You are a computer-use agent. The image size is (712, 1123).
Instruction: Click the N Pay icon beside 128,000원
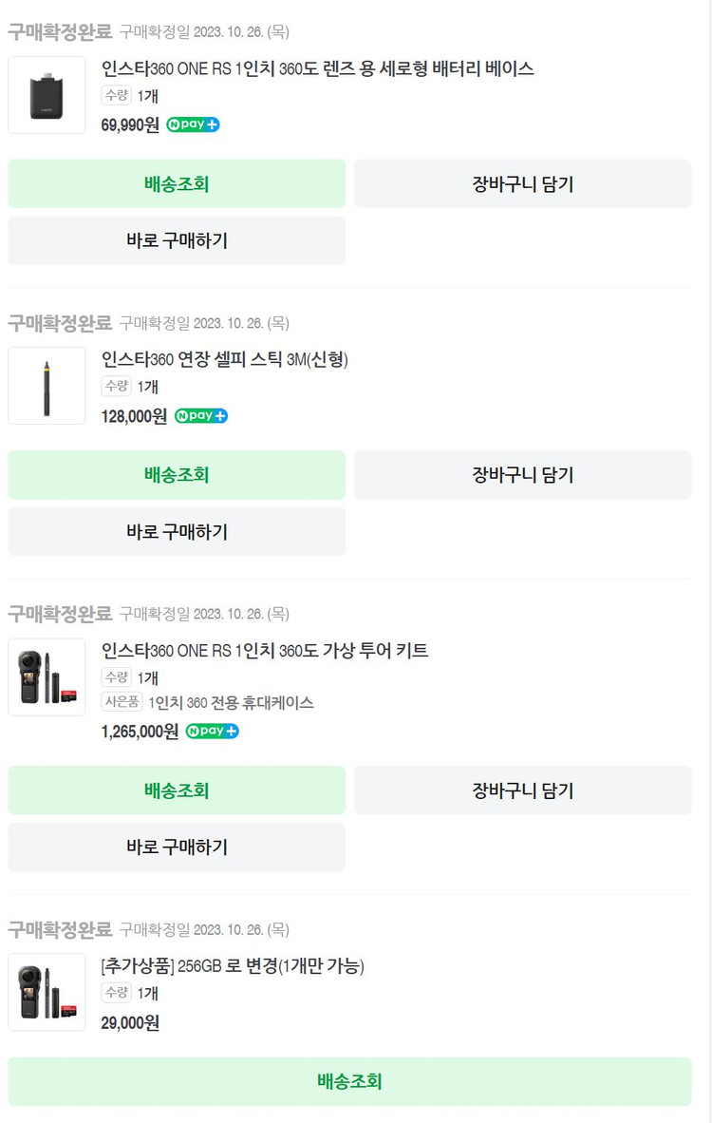tap(200, 416)
